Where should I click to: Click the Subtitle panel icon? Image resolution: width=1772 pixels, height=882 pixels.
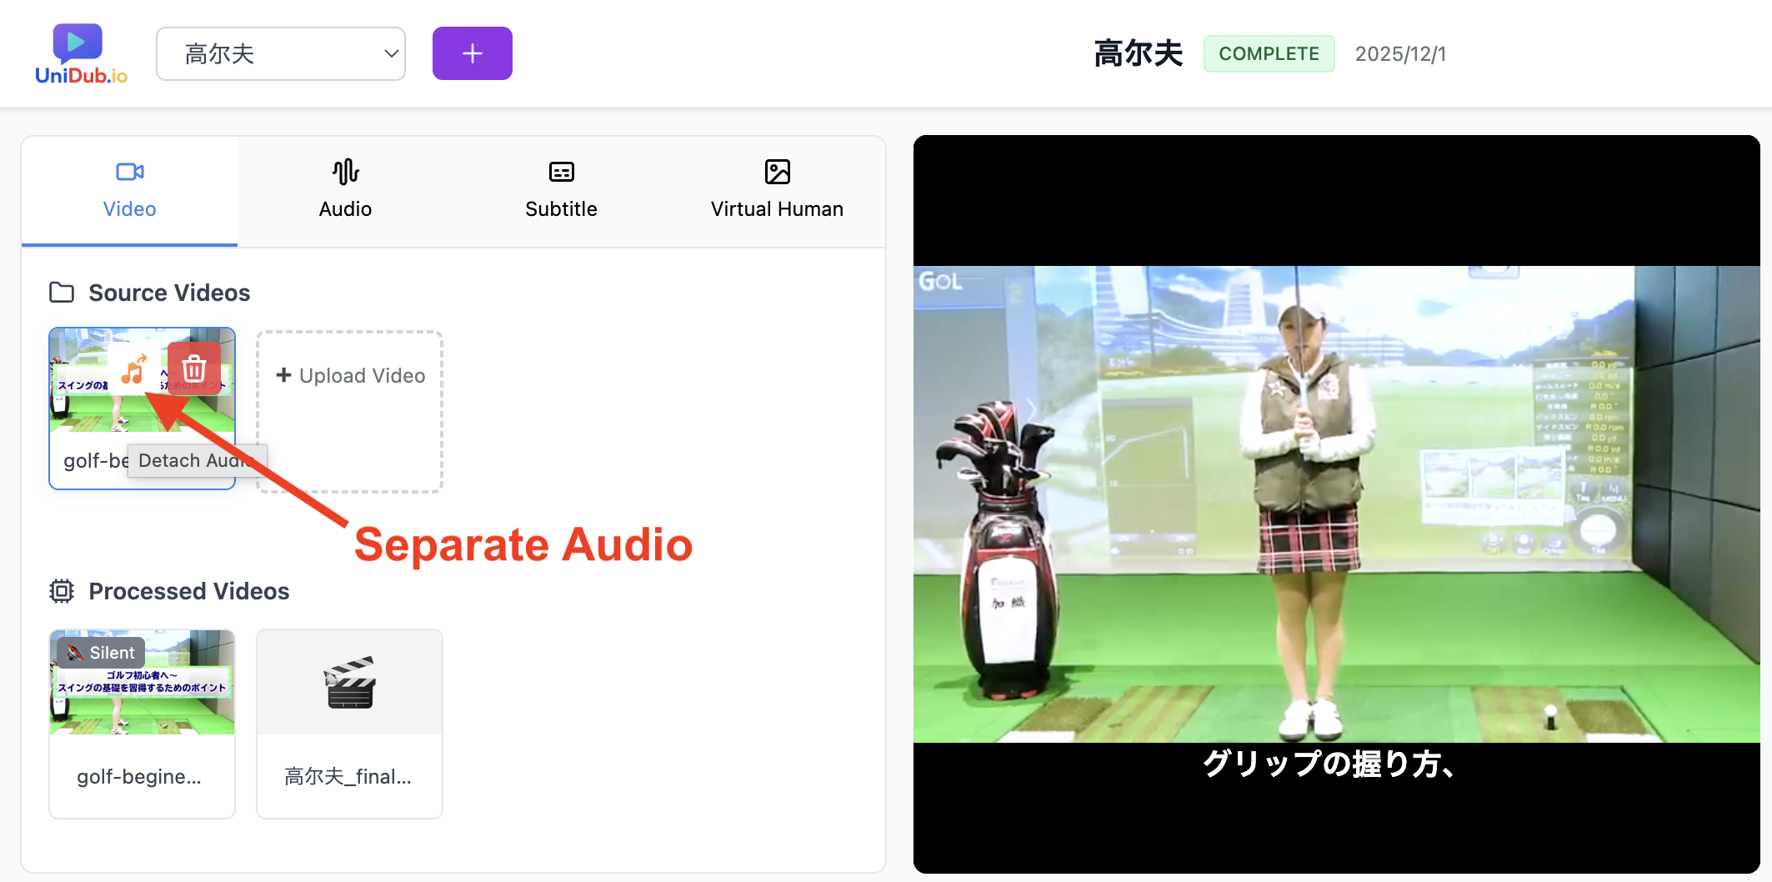point(560,172)
